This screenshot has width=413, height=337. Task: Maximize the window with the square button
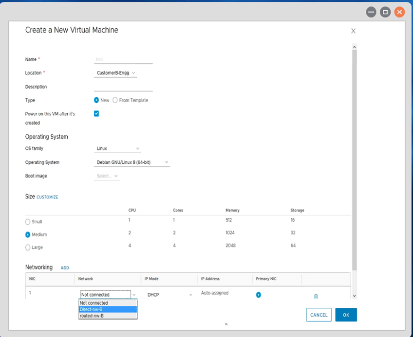pos(385,12)
